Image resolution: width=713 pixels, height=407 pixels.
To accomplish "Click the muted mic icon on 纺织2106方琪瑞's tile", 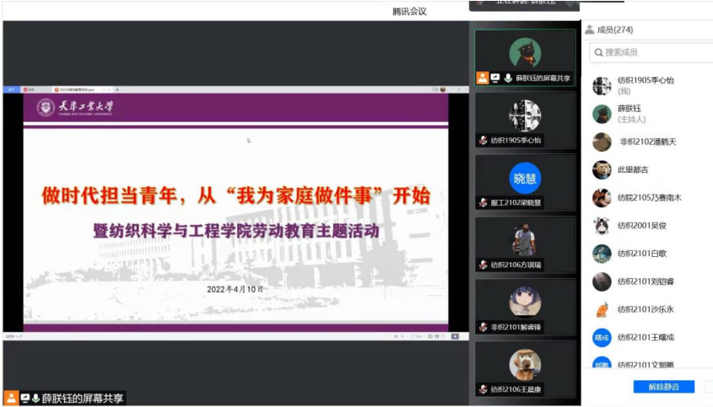I will click(483, 265).
